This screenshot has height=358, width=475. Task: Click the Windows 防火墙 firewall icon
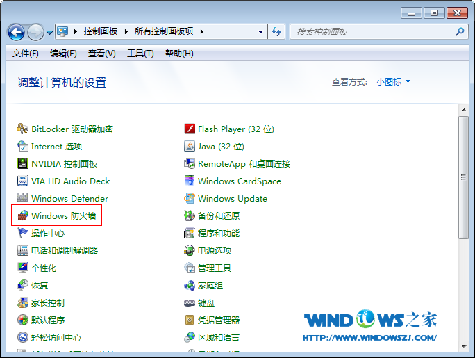(x=22, y=215)
